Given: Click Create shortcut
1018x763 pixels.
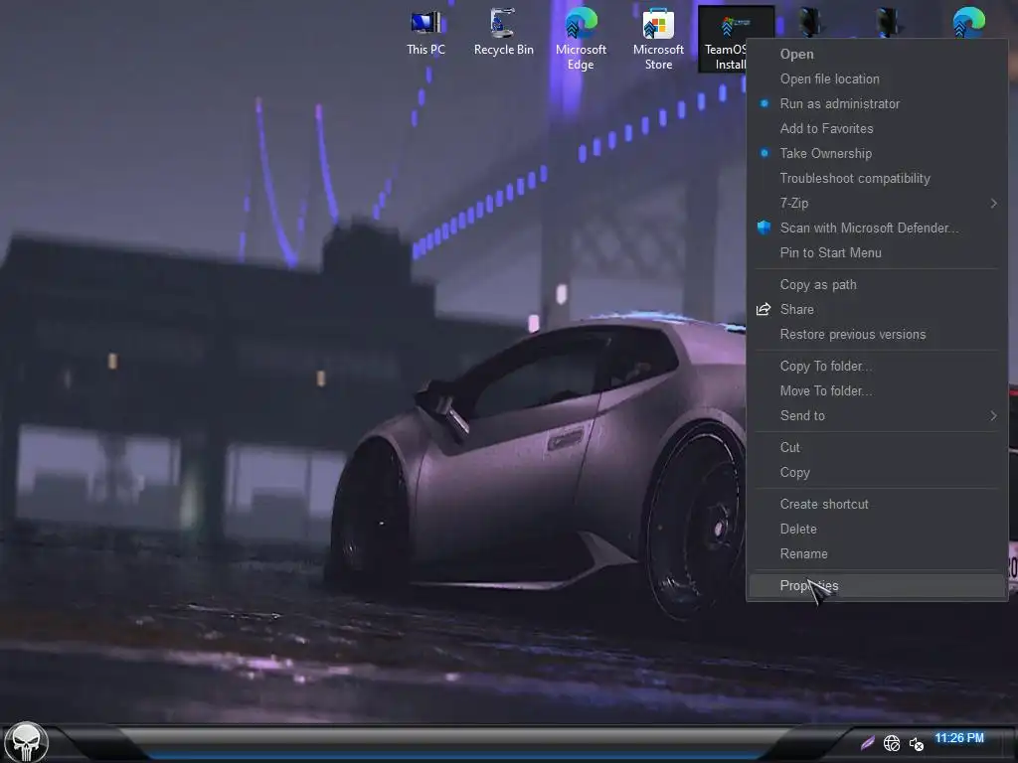Looking at the screenshot, I should (877, 504).
